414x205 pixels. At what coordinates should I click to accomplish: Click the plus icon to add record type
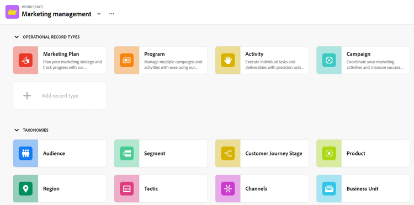27,96
